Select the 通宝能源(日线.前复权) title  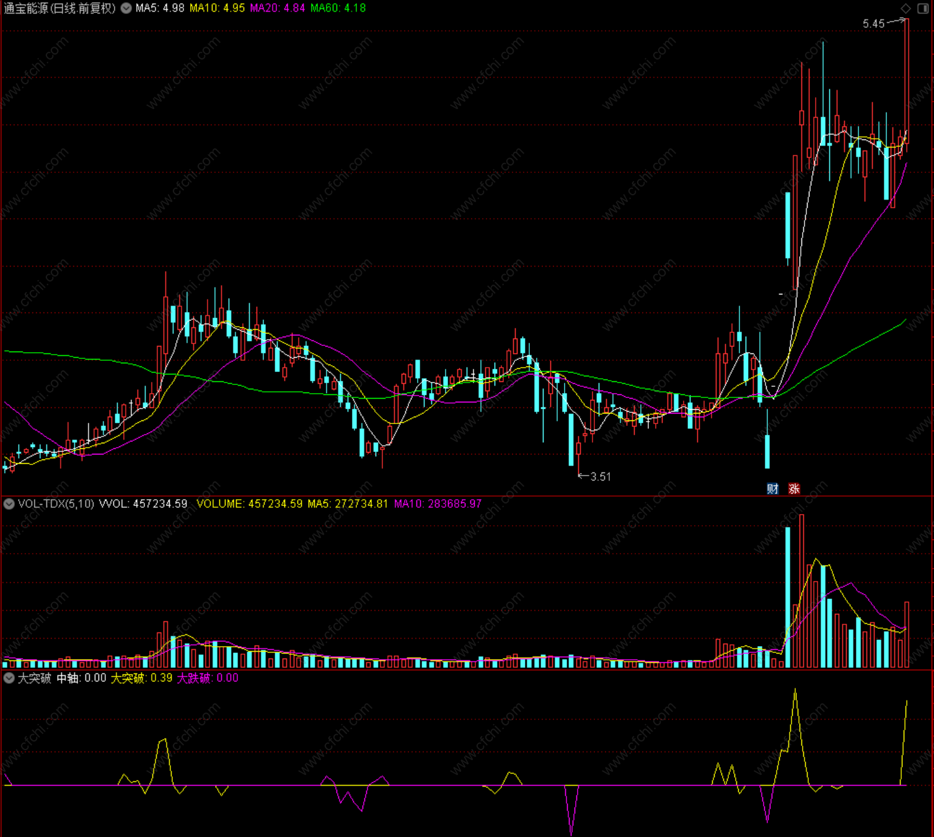[x=59, y=8]
